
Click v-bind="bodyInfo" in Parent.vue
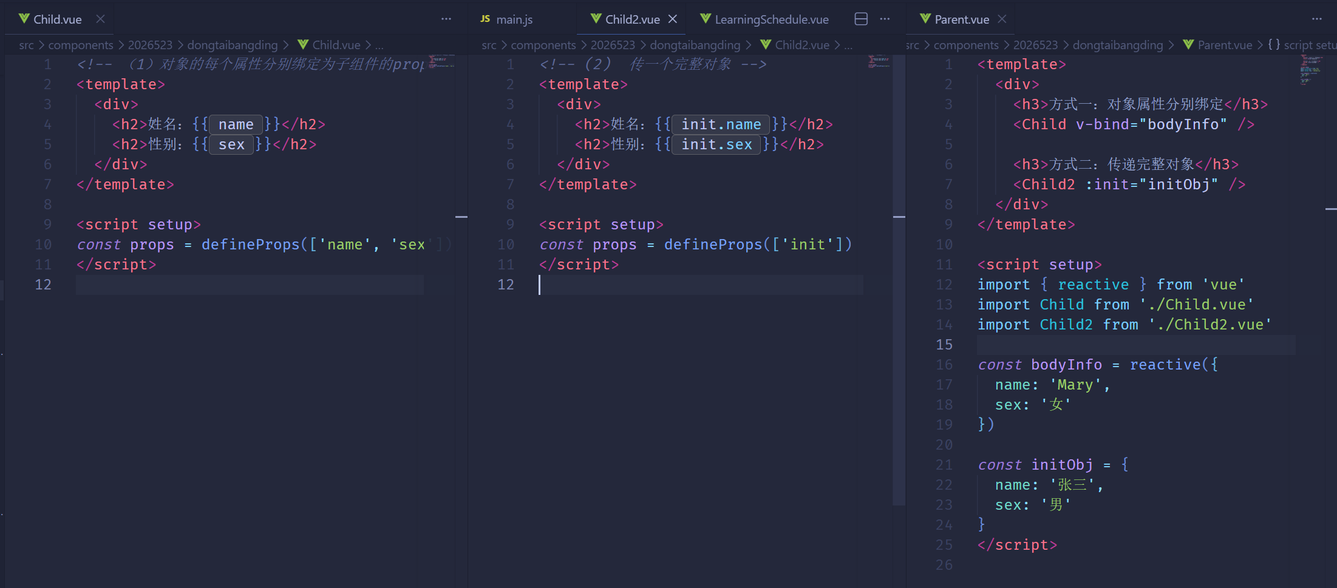(1151, 124)
